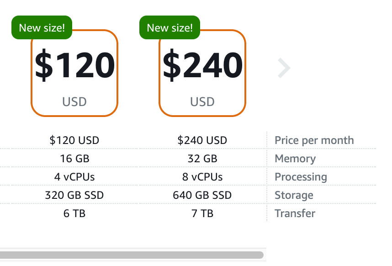The height and width of the screenshot is (266, 392).
Task: Click the large $240 price text
Action: (202, 65)
